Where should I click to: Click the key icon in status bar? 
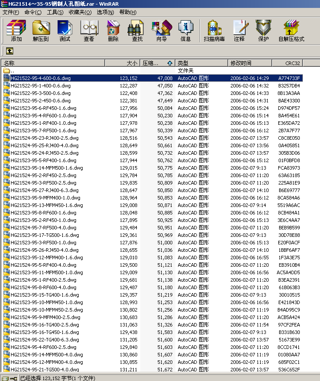point(13,378)
